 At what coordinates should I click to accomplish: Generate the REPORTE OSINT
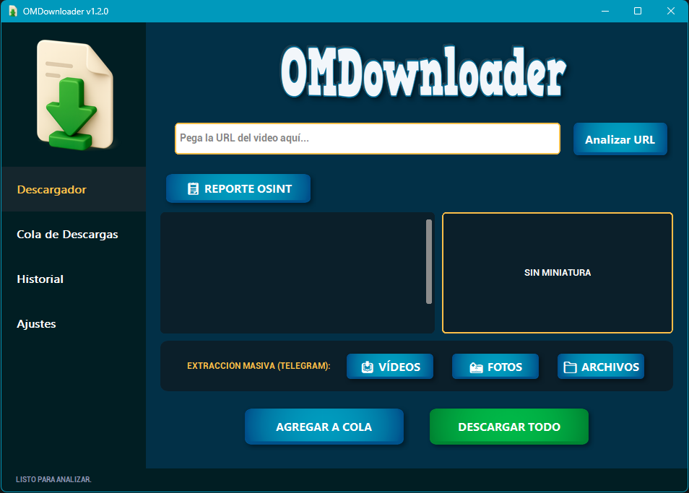(238, 189)
